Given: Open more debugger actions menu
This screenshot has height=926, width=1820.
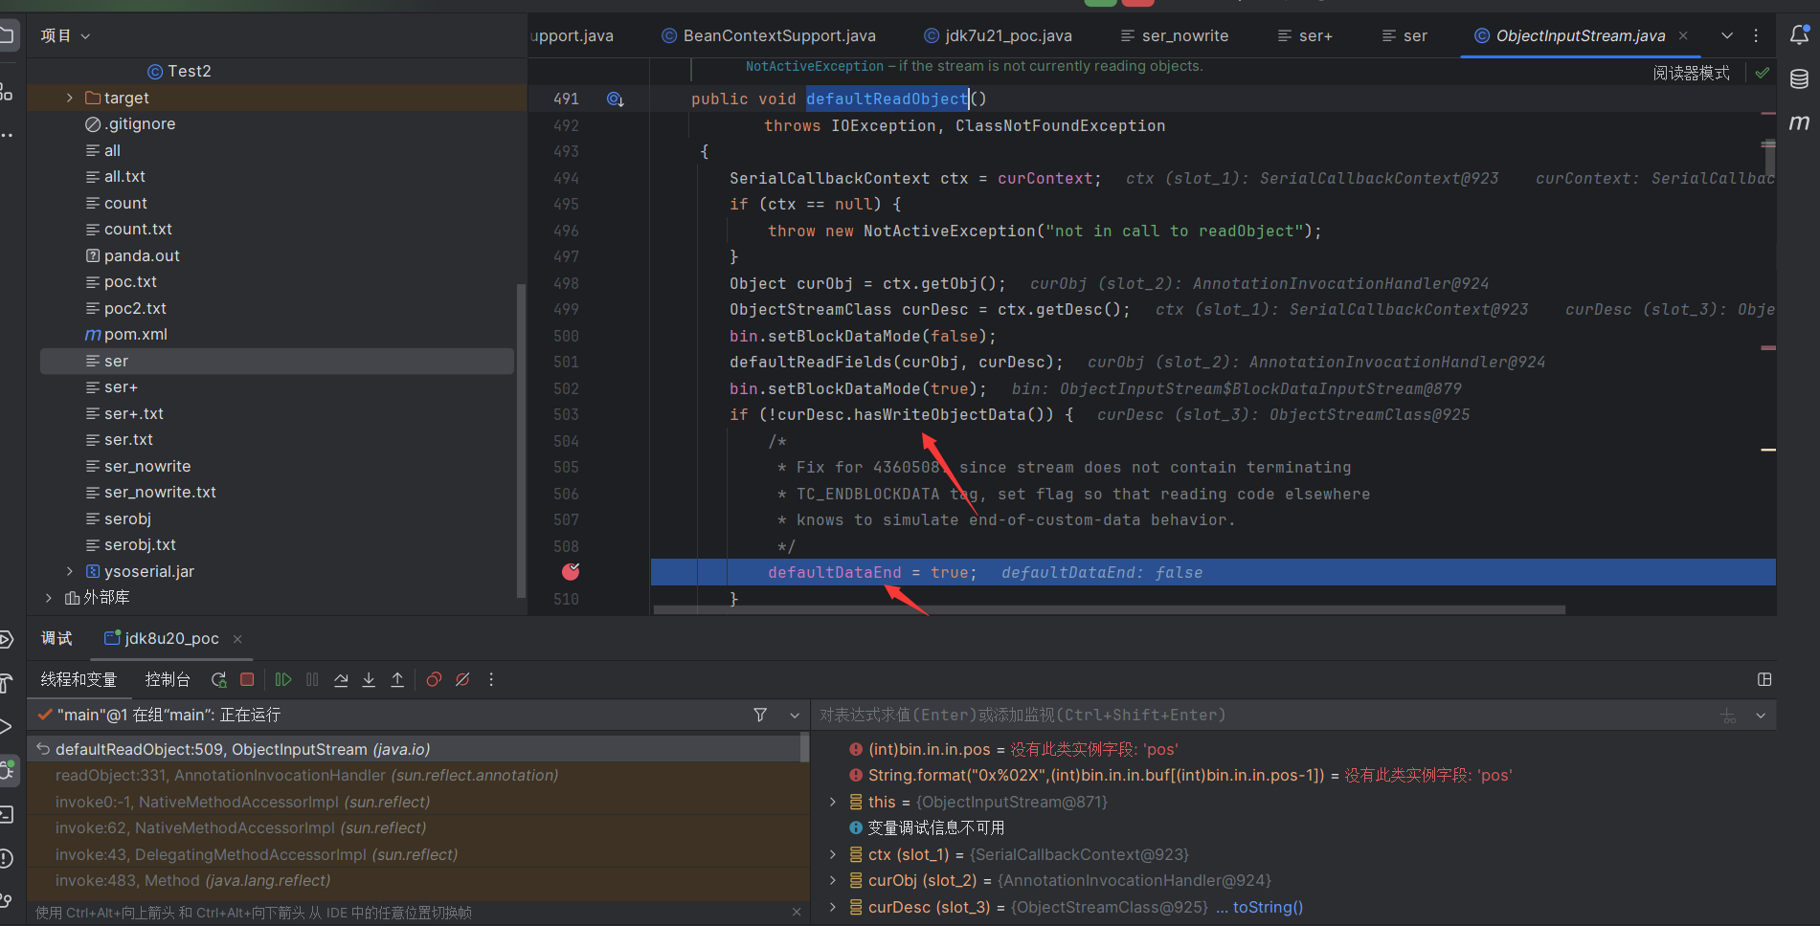Looking at the screenshot, I should coord(491,679).
